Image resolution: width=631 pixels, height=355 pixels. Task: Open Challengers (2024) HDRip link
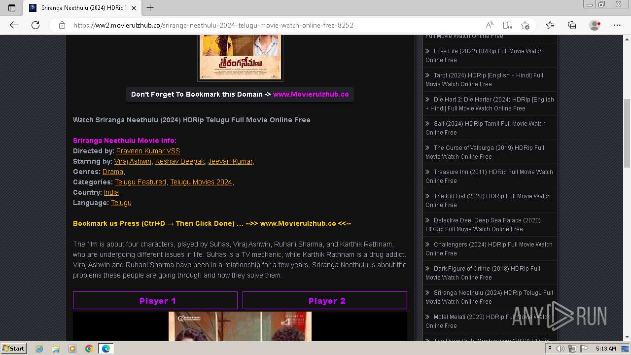click(489, 248)
